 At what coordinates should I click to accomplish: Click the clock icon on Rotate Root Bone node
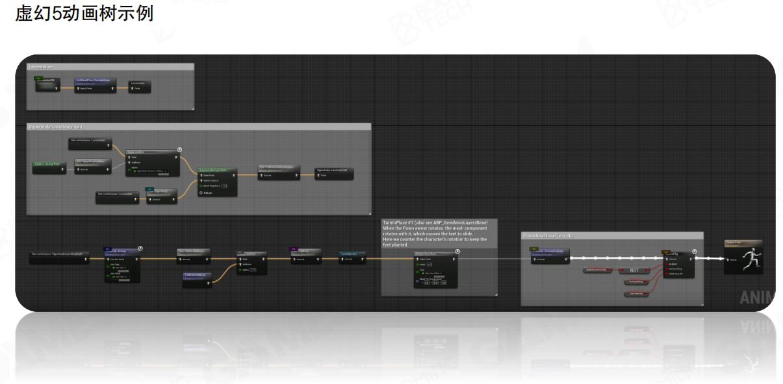point(457,251)
